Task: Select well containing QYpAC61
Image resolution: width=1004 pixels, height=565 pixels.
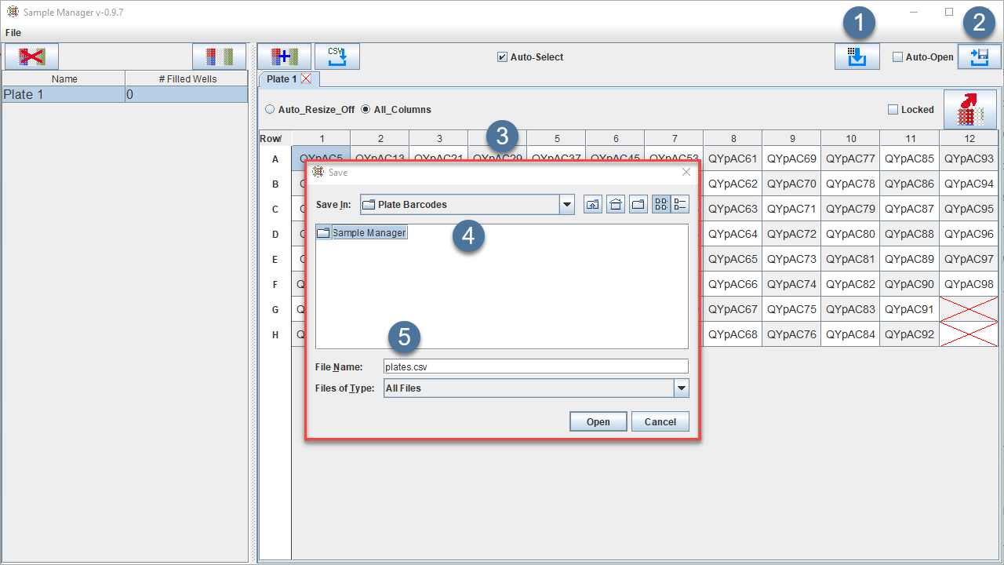Action: tap(733, 159)
